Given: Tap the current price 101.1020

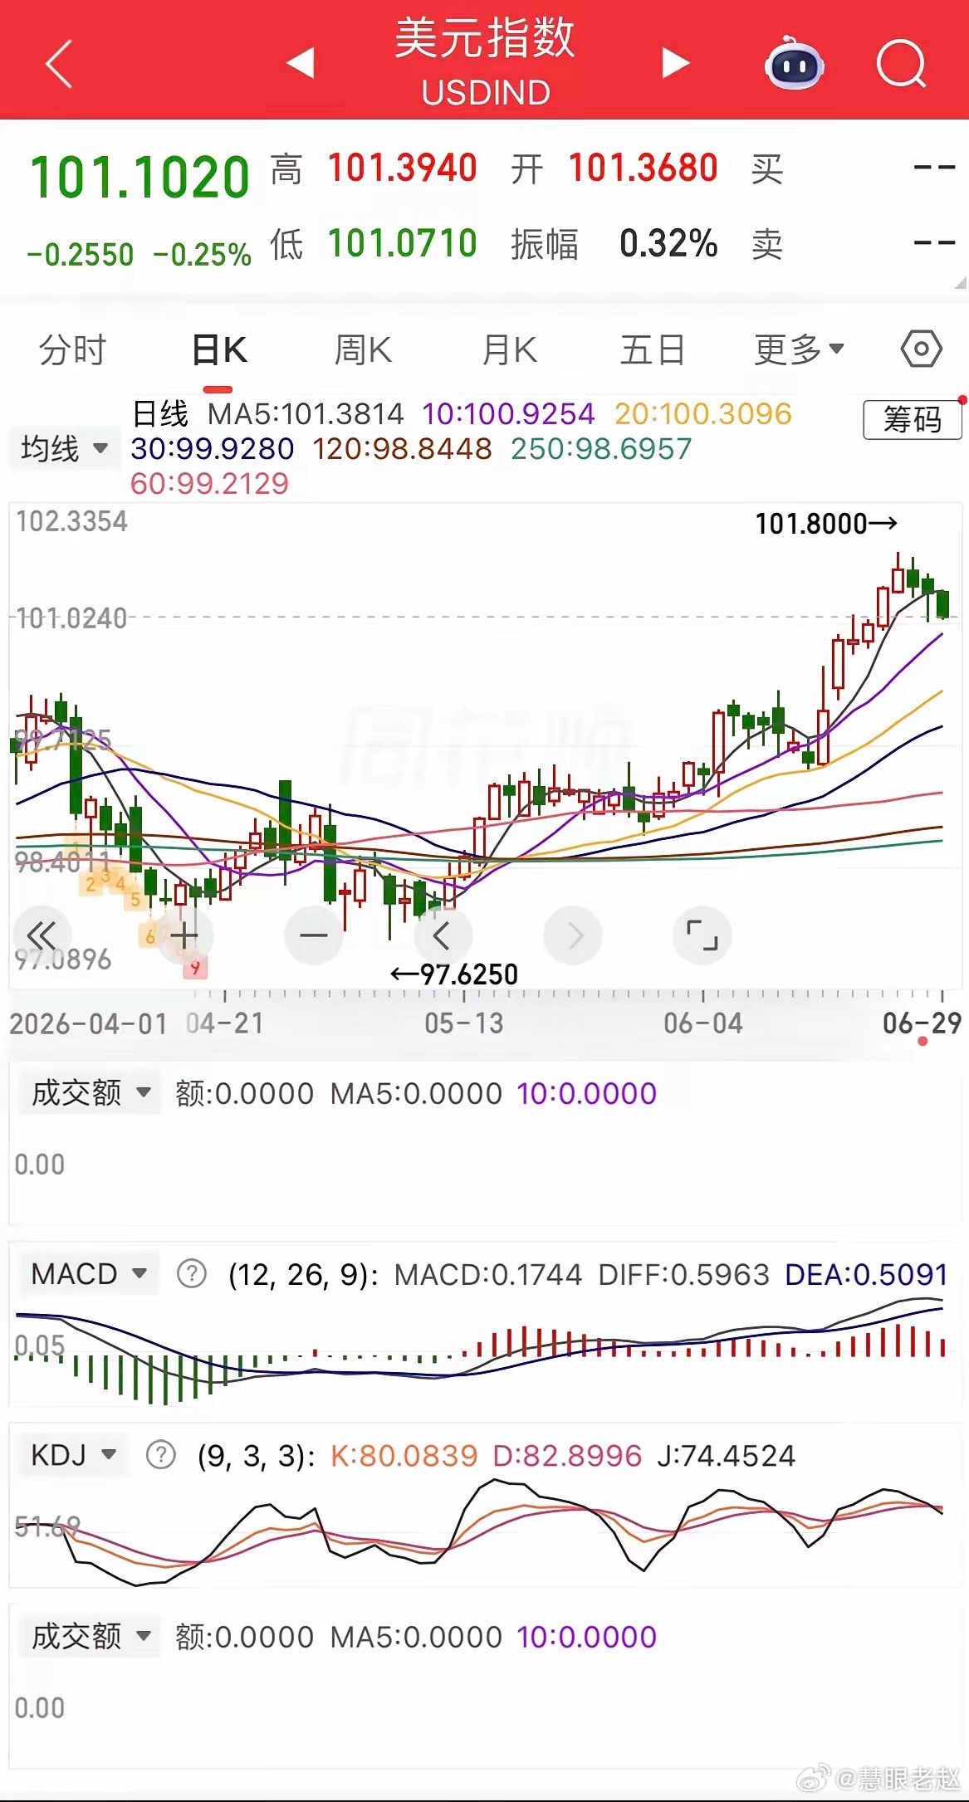Looking at the screenshot, I should tap(139, 178).
